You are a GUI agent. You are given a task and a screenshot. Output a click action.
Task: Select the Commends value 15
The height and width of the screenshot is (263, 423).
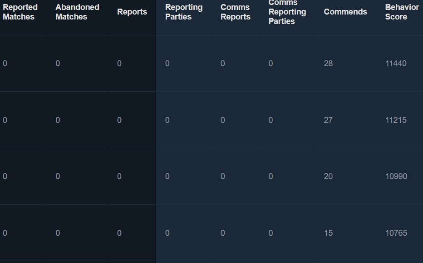(328, 233)
